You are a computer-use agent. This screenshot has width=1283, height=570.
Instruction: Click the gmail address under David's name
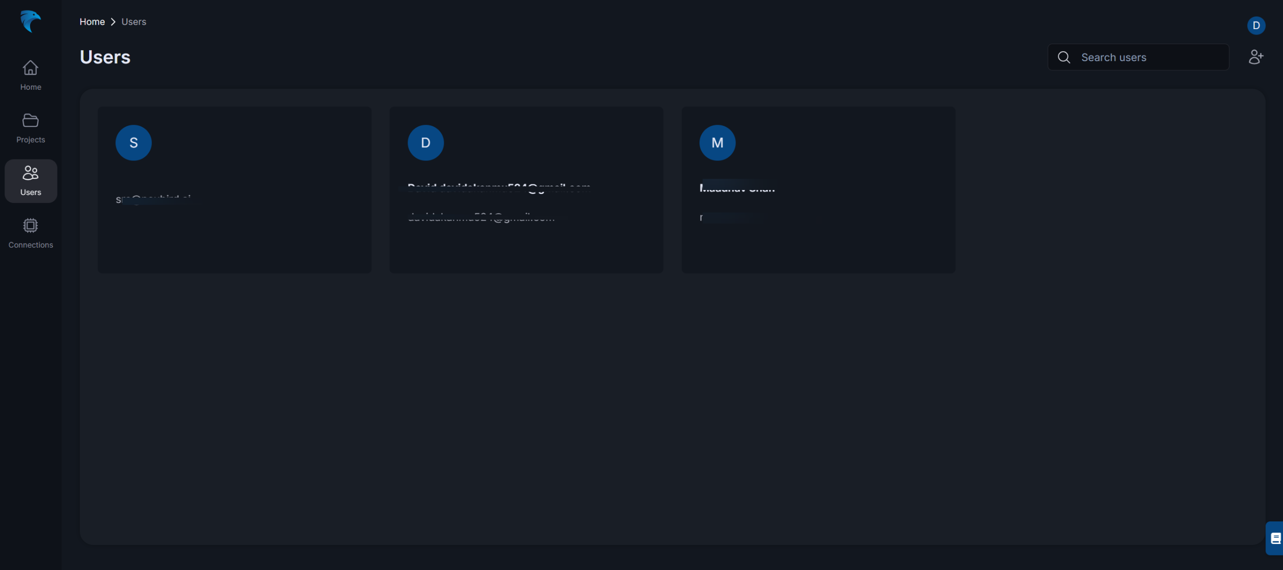[x=481, y=218]
